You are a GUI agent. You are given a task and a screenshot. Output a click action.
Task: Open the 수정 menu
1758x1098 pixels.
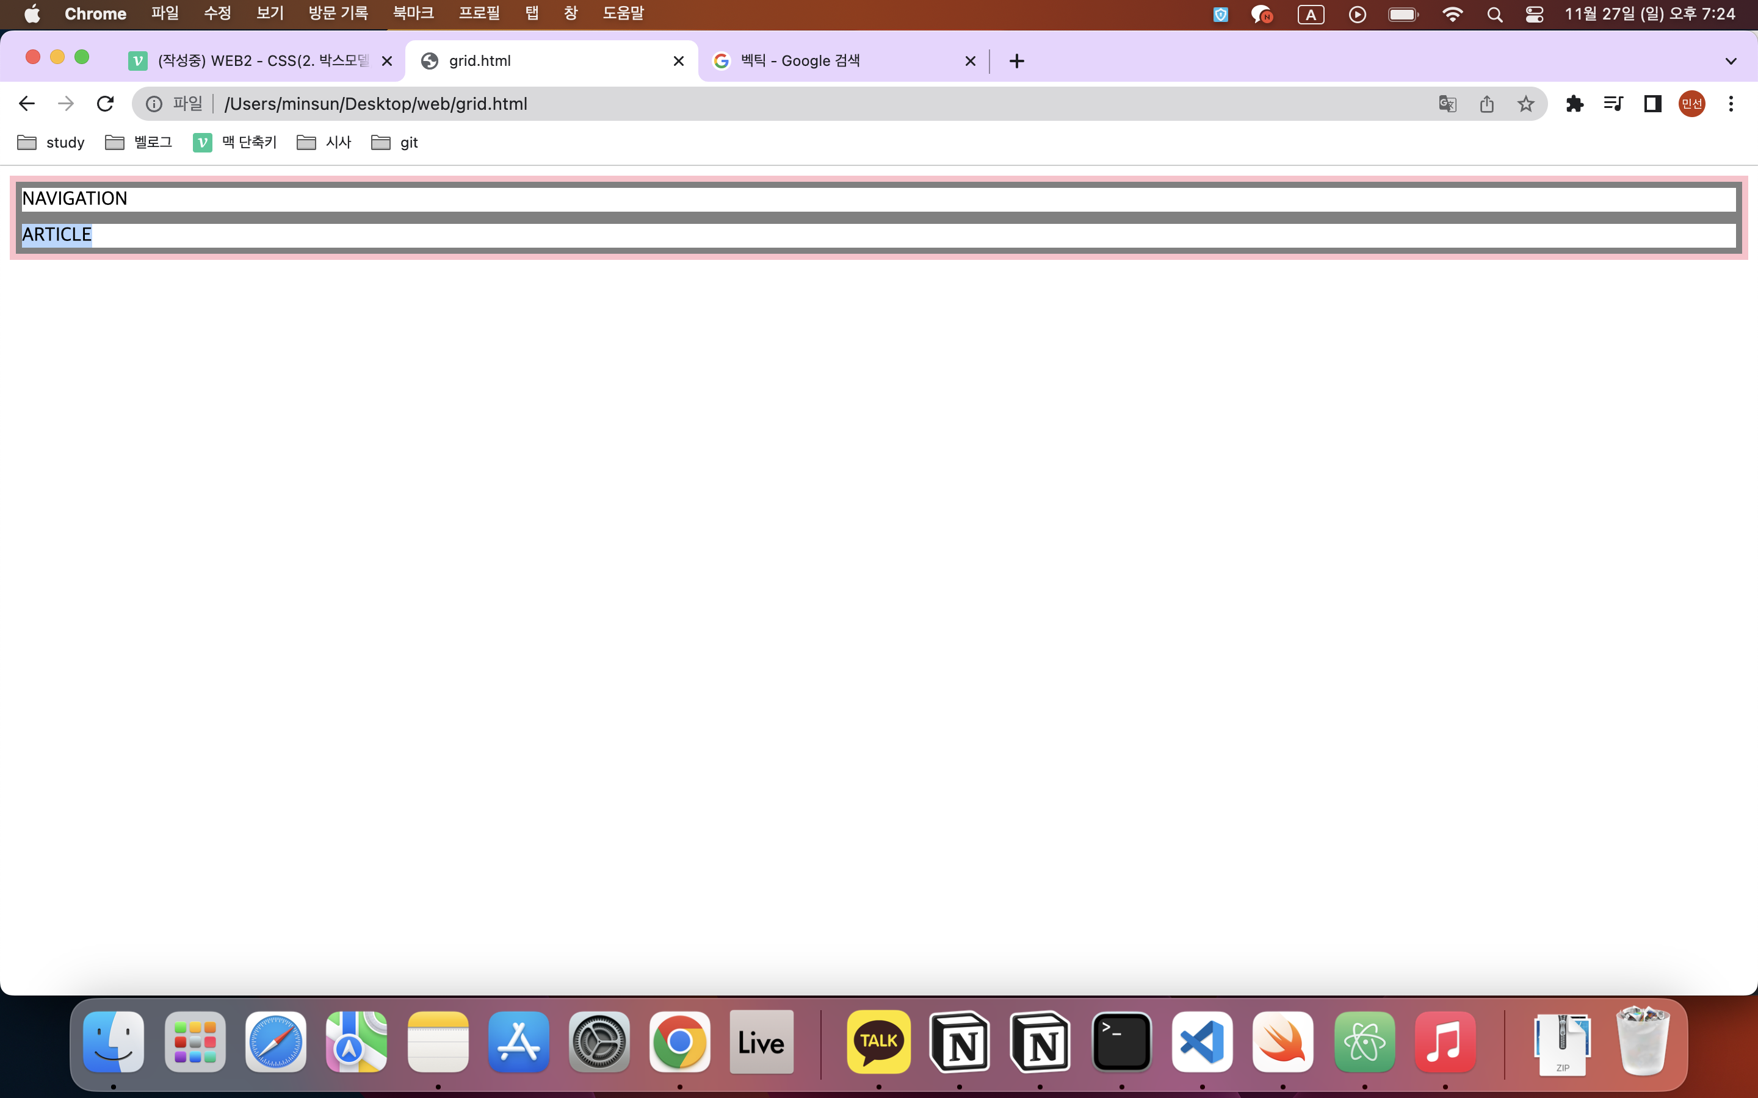click(217, 14)
